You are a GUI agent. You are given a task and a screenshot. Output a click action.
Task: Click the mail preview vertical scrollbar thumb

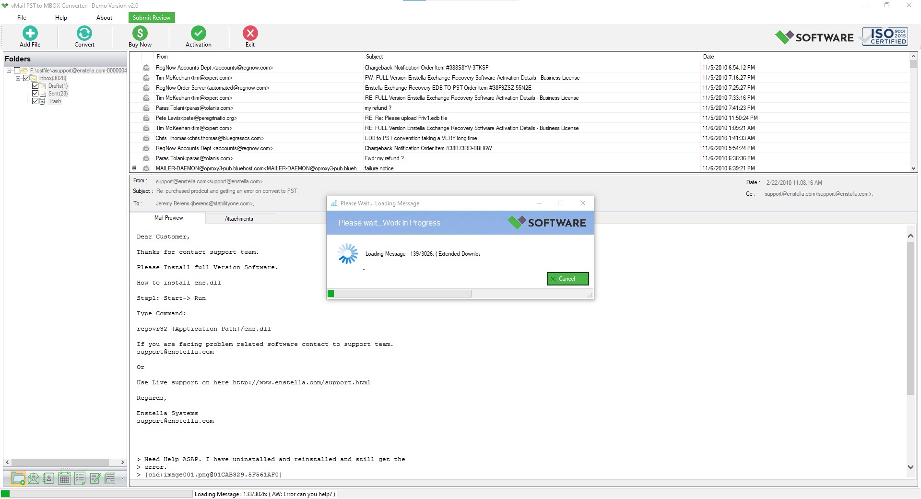tap(910, 318)
